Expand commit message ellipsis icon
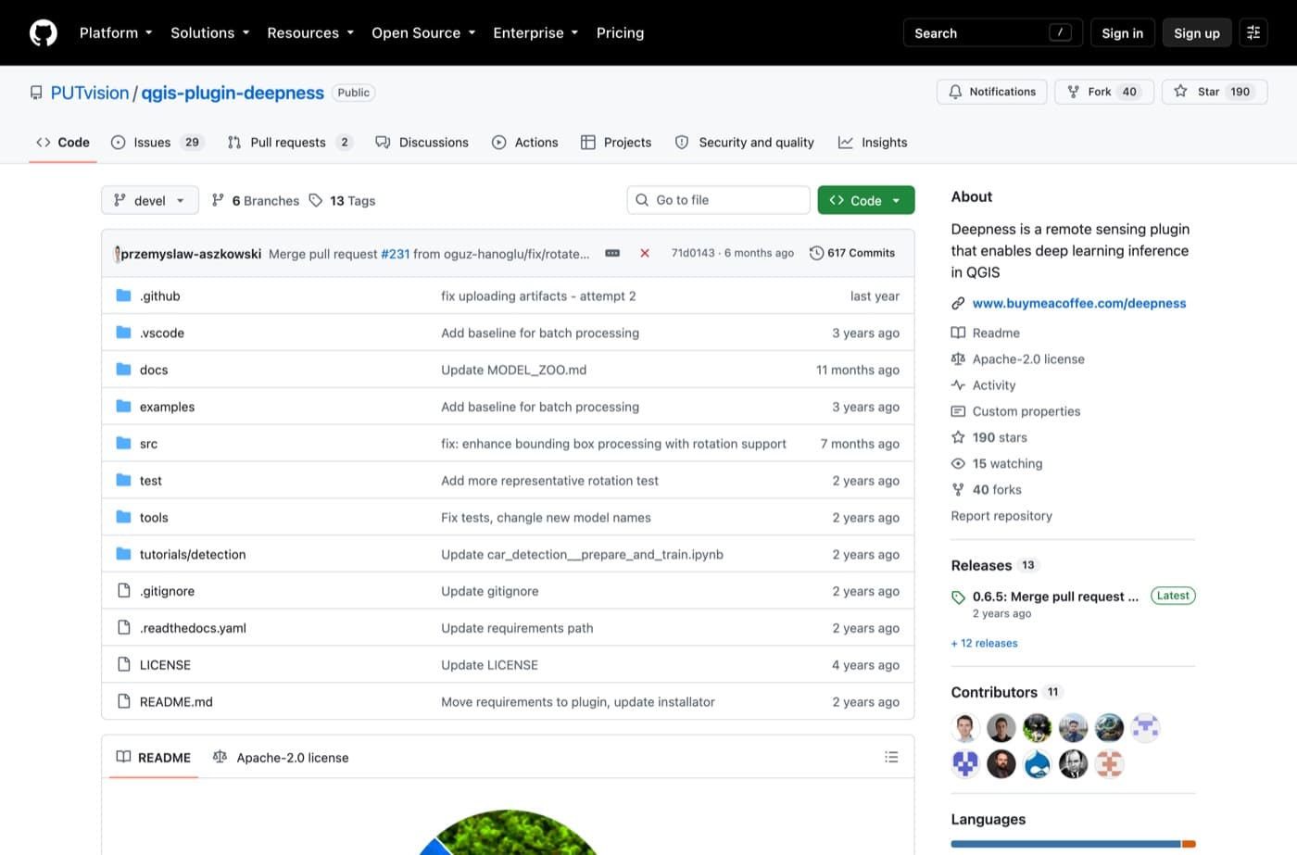 pos(612,253)
